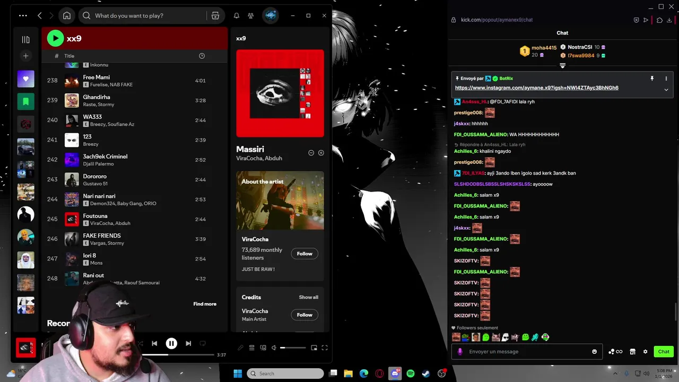
Task: Open emoji picker in chat input
Action: pyautogui.click(x=594, y=352)
